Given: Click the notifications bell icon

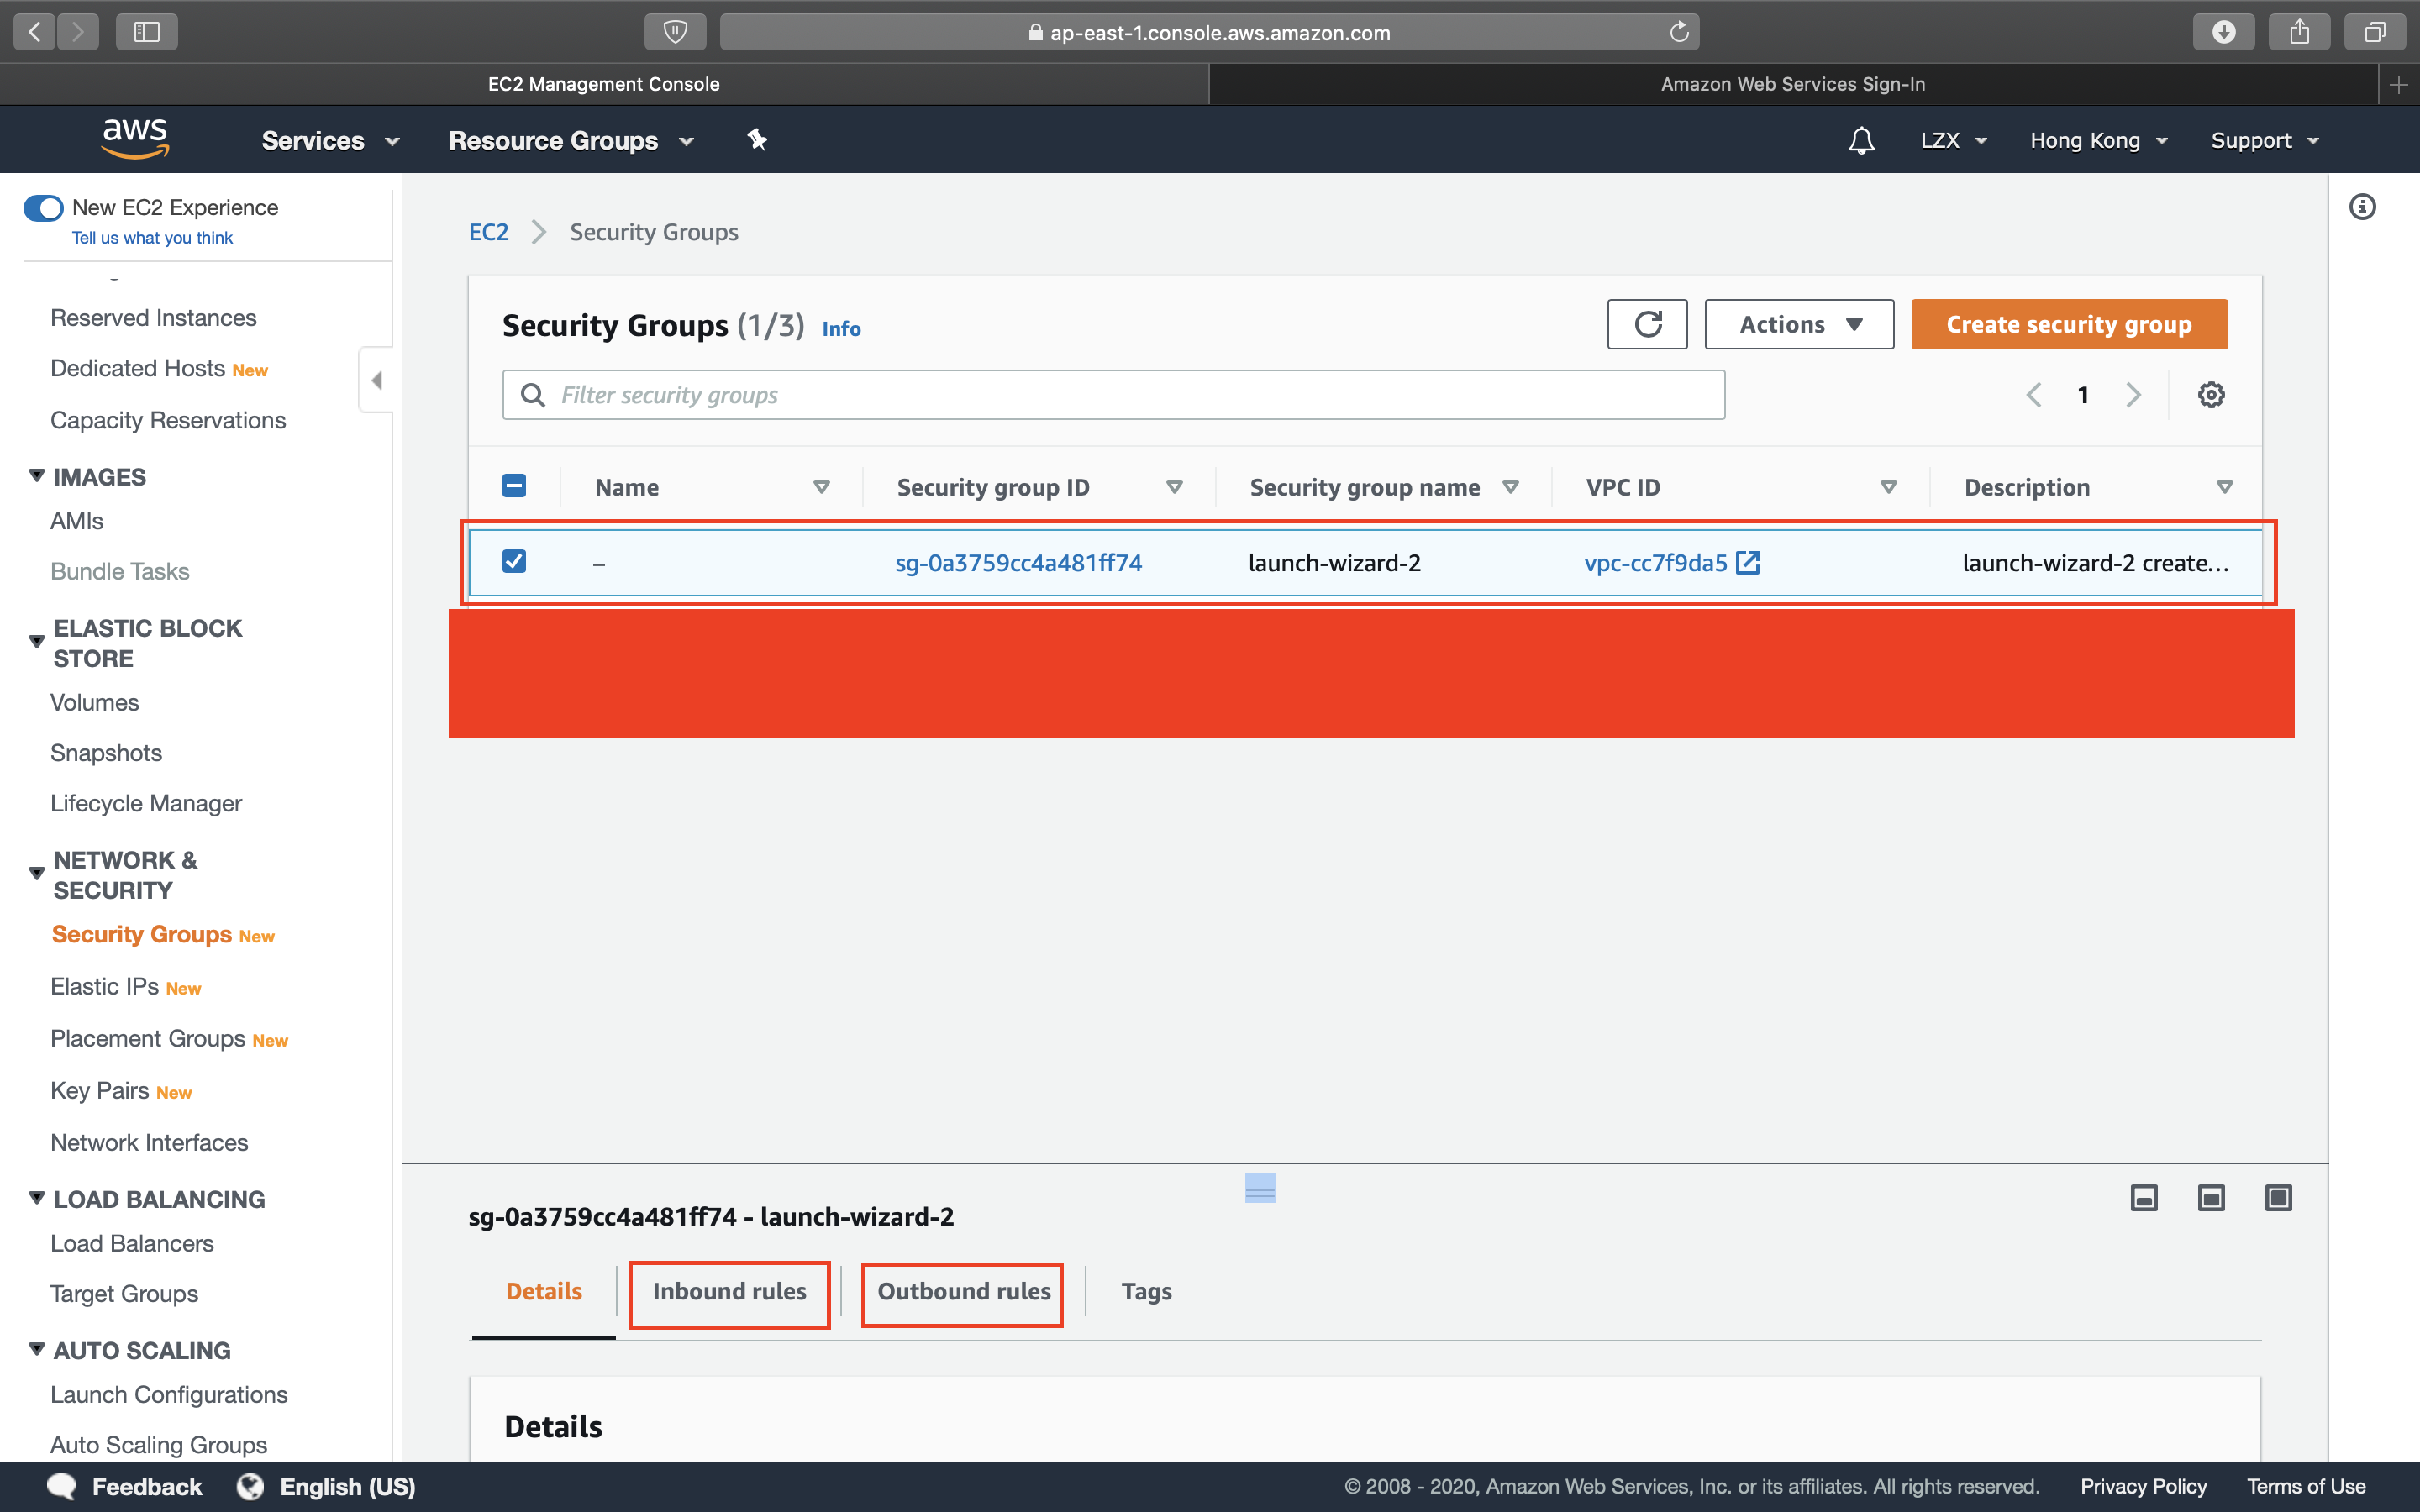Looking at the screenshot, I should coord(1861,141).
